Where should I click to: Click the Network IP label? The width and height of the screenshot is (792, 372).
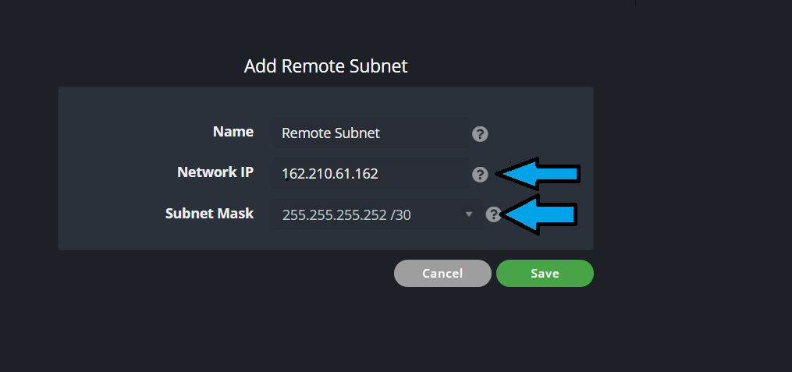[x=215, y=172]
